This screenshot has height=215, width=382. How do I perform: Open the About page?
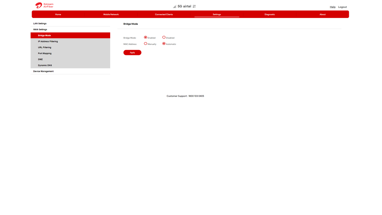(323, 14)
